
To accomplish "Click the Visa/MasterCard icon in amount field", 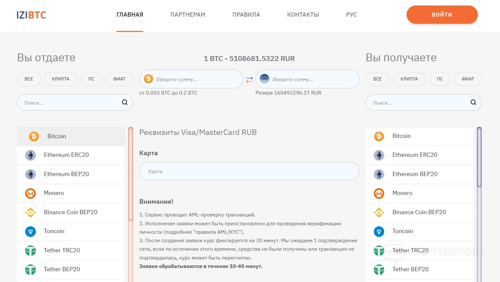I will [x=265, y=79].
